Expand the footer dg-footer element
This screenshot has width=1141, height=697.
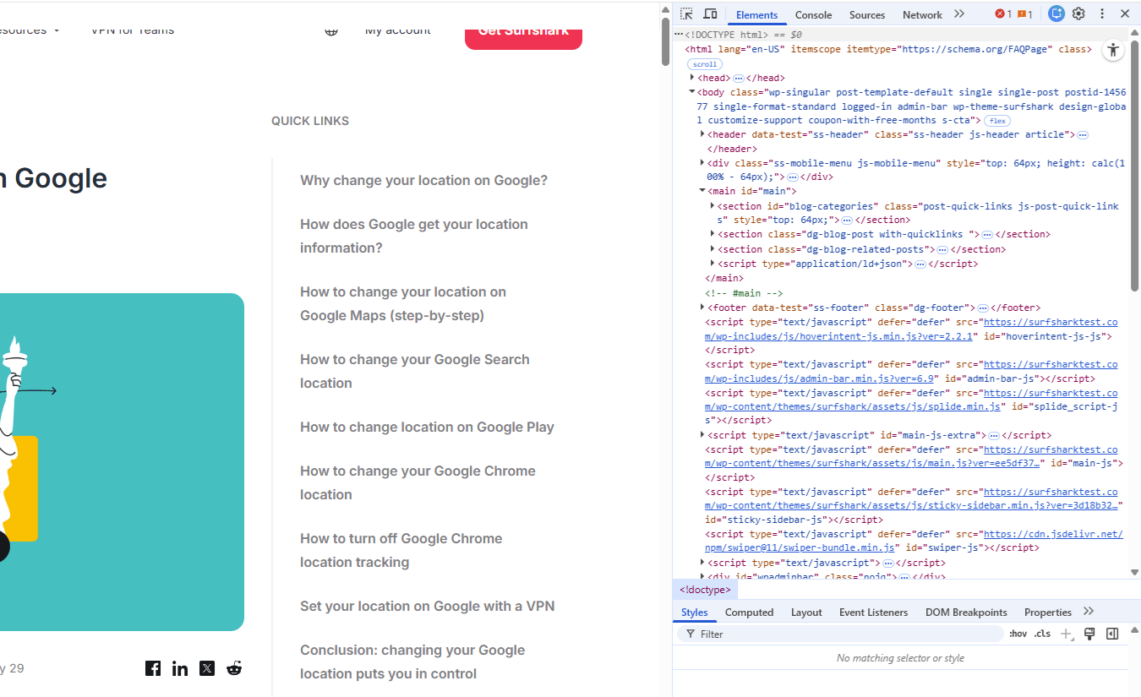(702, 308)
